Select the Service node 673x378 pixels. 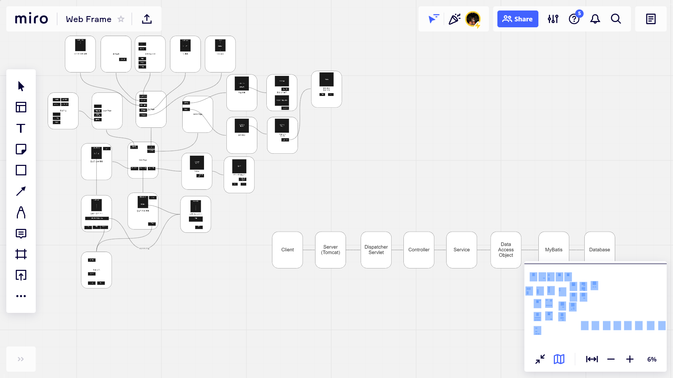click(462, 250)
